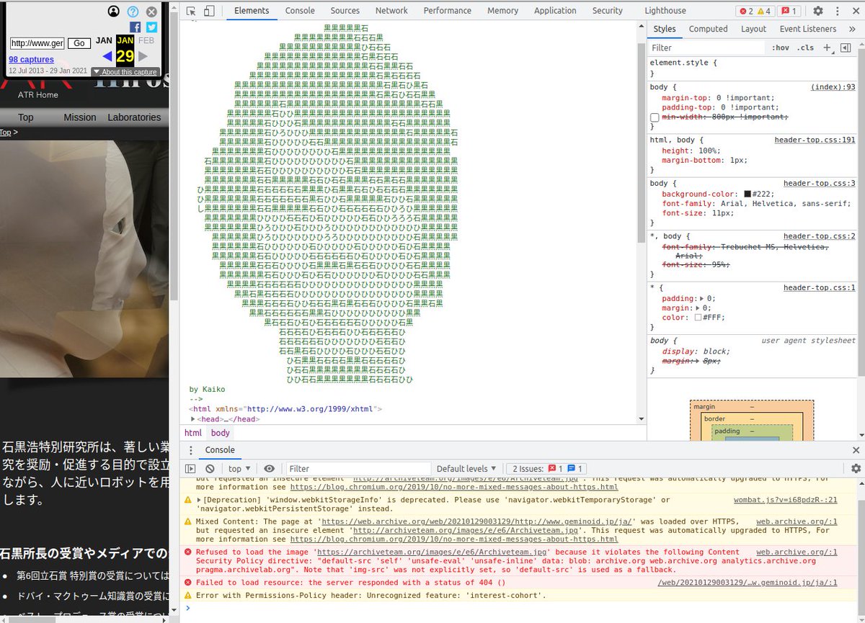Toggle the device toolbar icon
Image resolution: width=865 pixels, height=623 pixels.
[209, 11]
